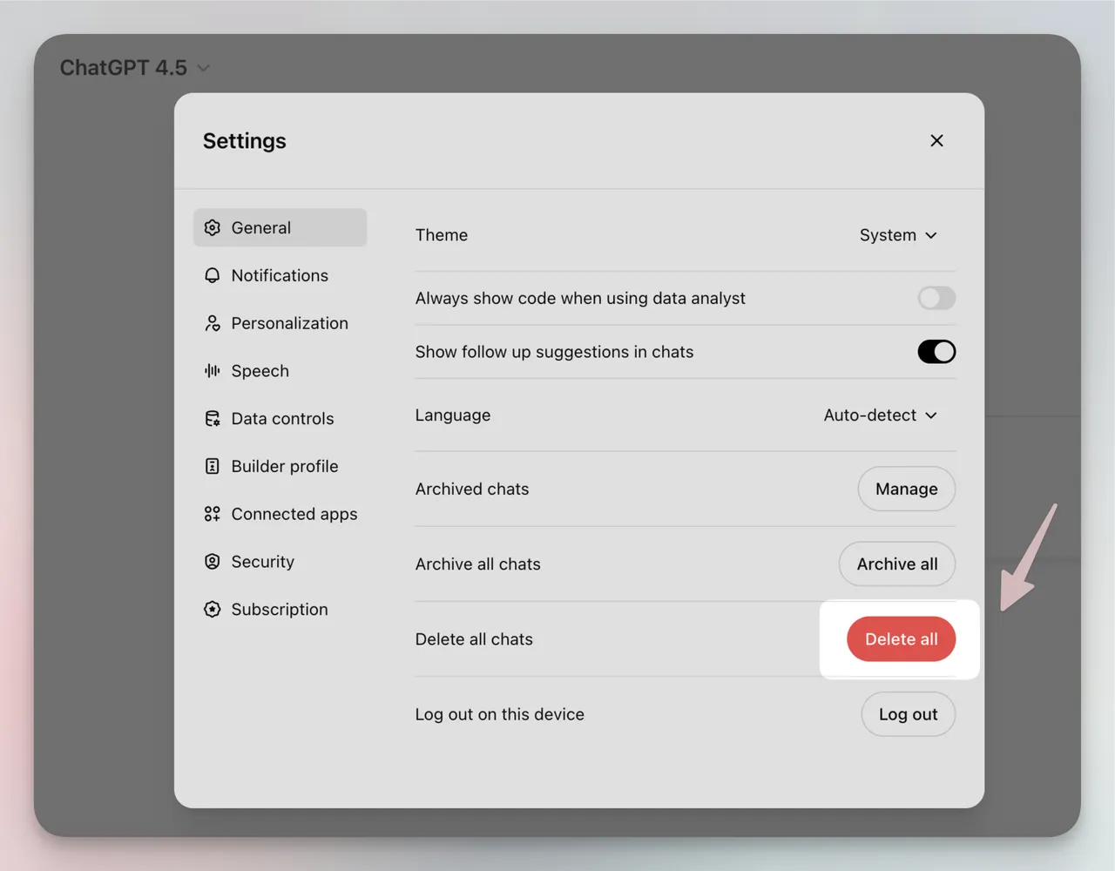
Task: Click the Log out button
Action: 909,714
